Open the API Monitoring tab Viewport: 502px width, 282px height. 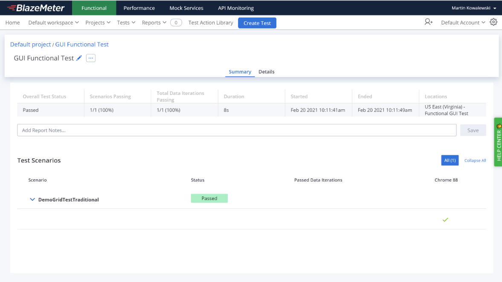[x=236, y=8]
